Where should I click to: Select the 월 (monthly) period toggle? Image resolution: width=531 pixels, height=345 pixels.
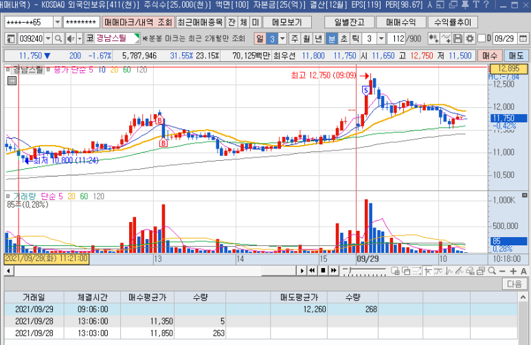tap(306, 38)
